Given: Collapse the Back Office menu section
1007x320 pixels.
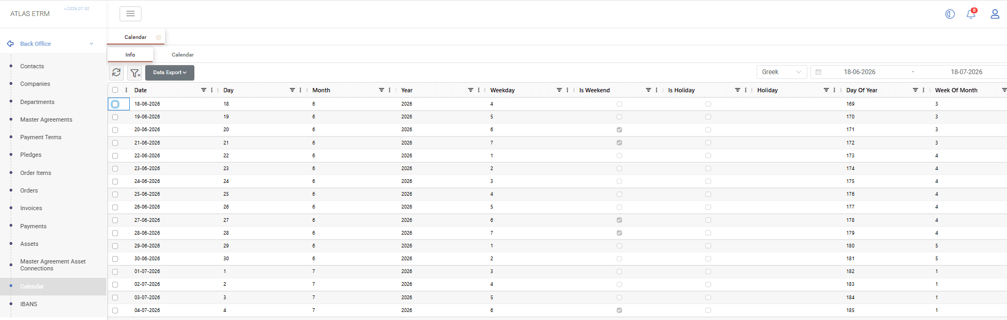Looking at the screenshot, I should click(x=91, y=44).
